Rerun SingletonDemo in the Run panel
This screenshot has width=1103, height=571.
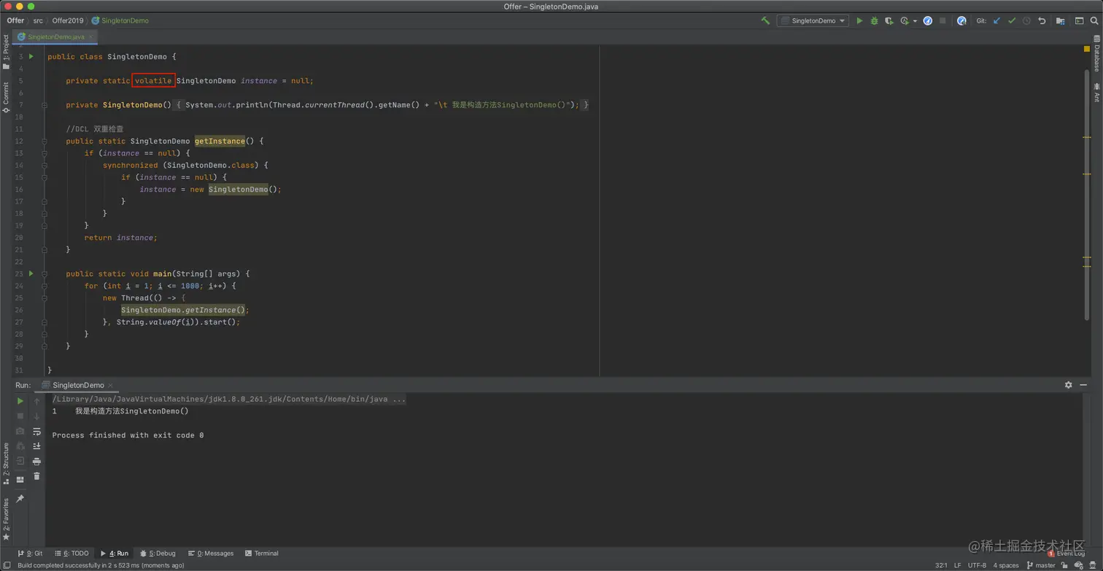[x=20, y=401]
